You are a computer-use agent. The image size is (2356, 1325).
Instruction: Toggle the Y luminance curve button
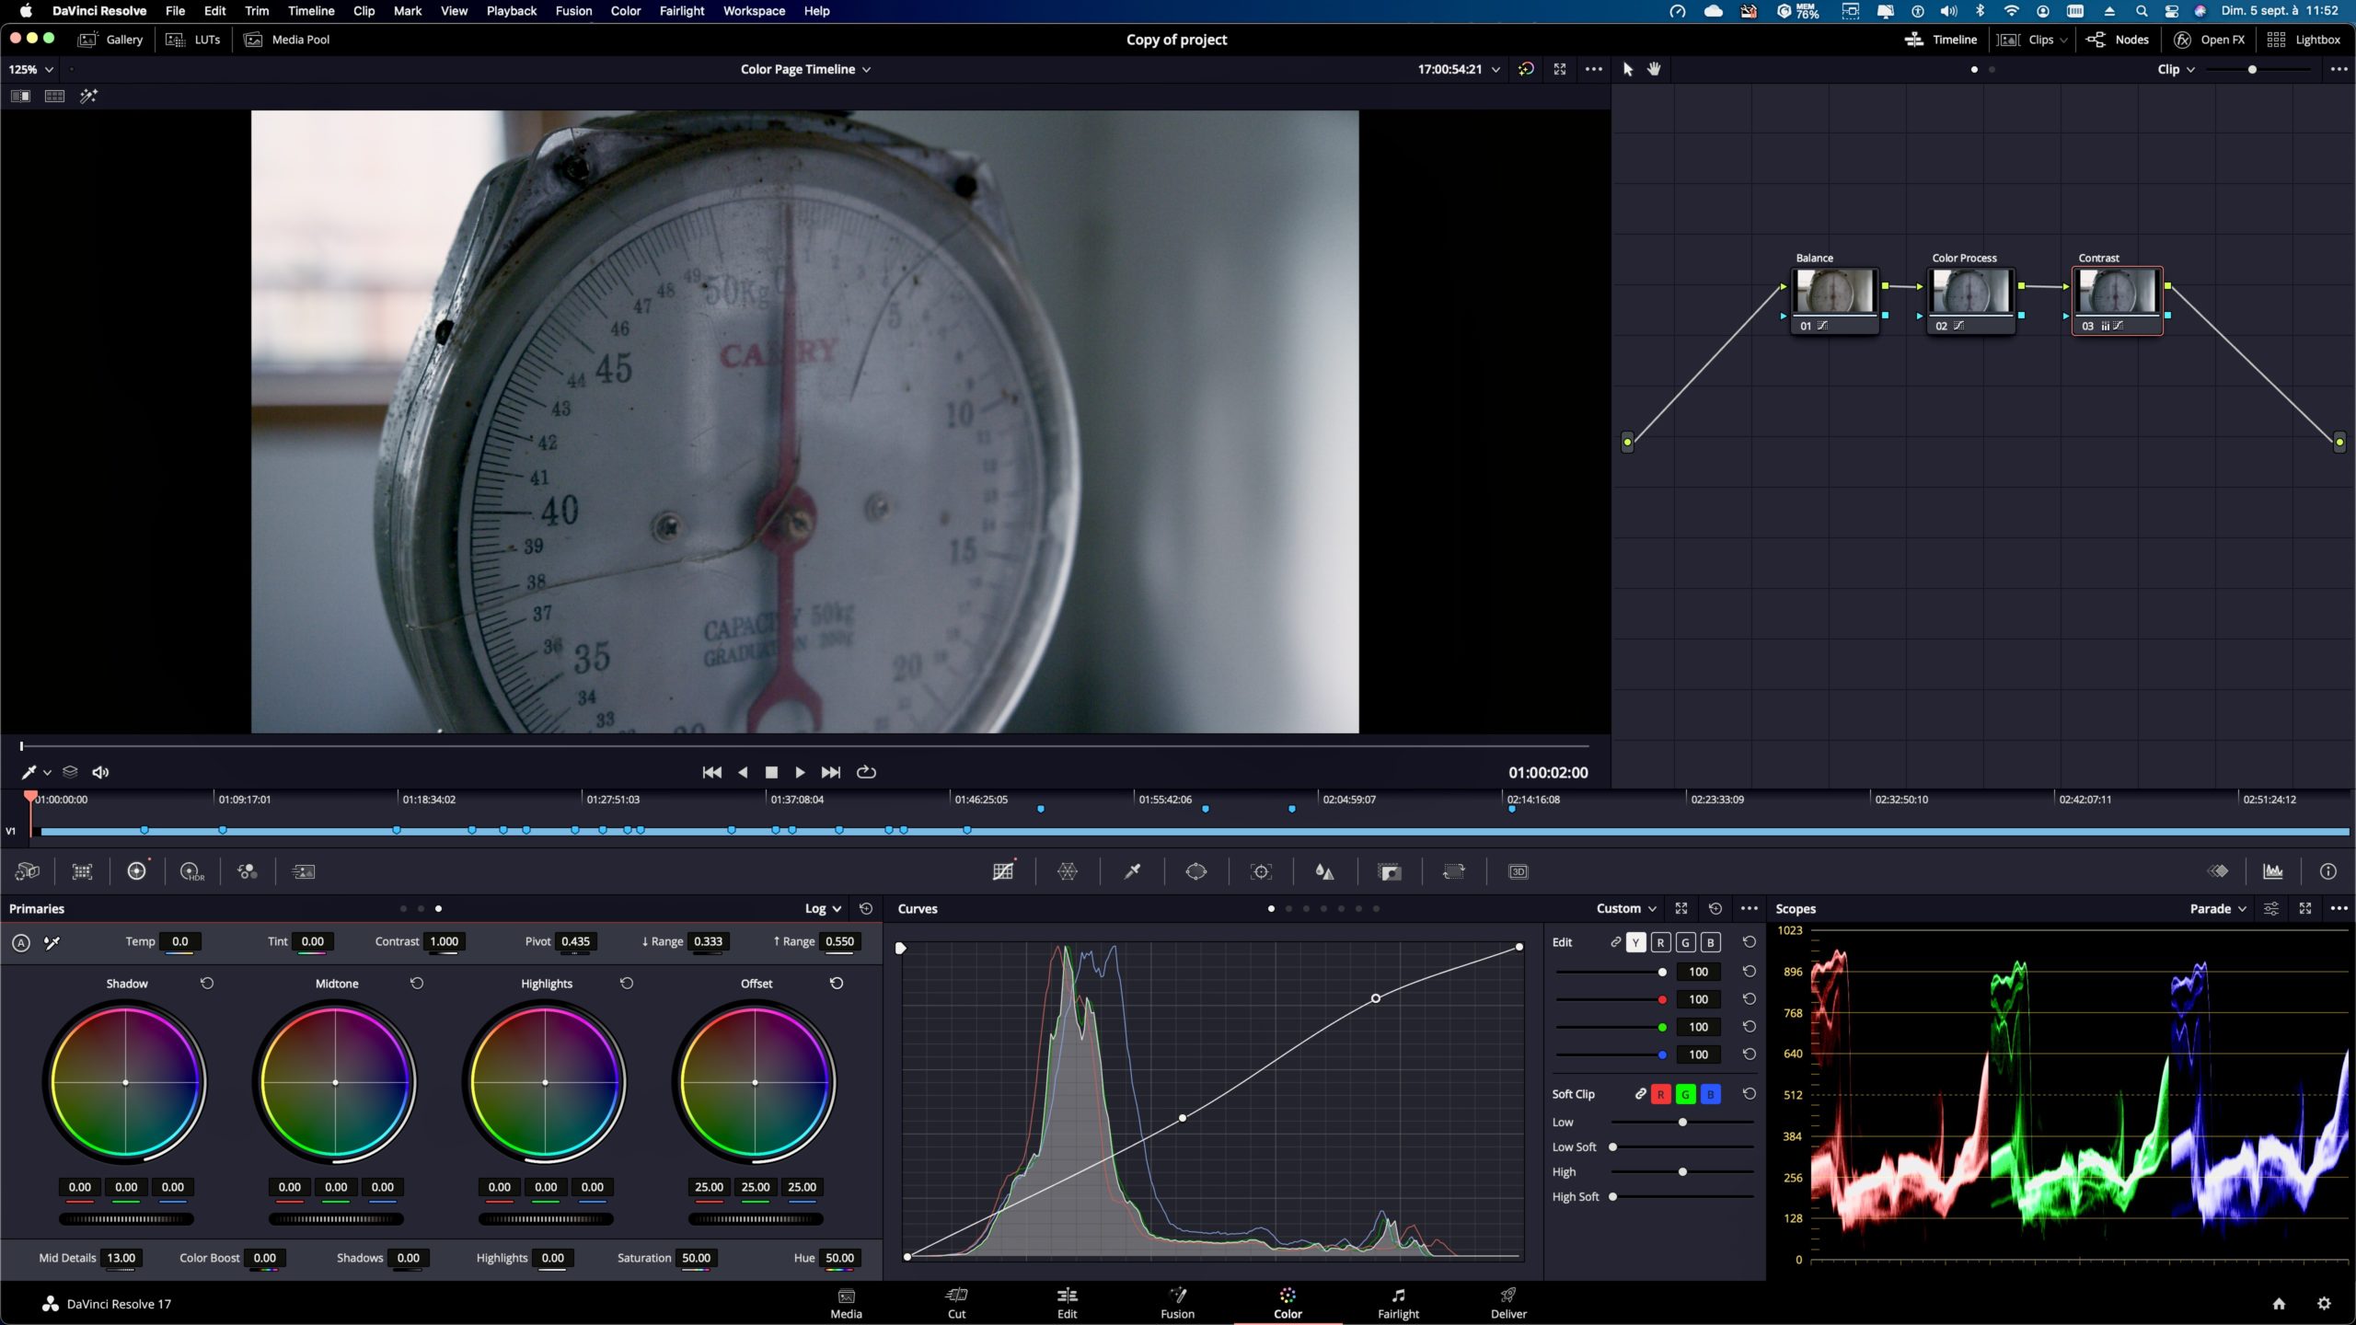click(1635, 942)
